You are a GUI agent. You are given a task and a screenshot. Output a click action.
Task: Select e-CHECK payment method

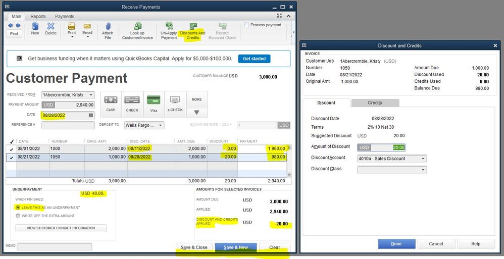click(x=175, y=104)
